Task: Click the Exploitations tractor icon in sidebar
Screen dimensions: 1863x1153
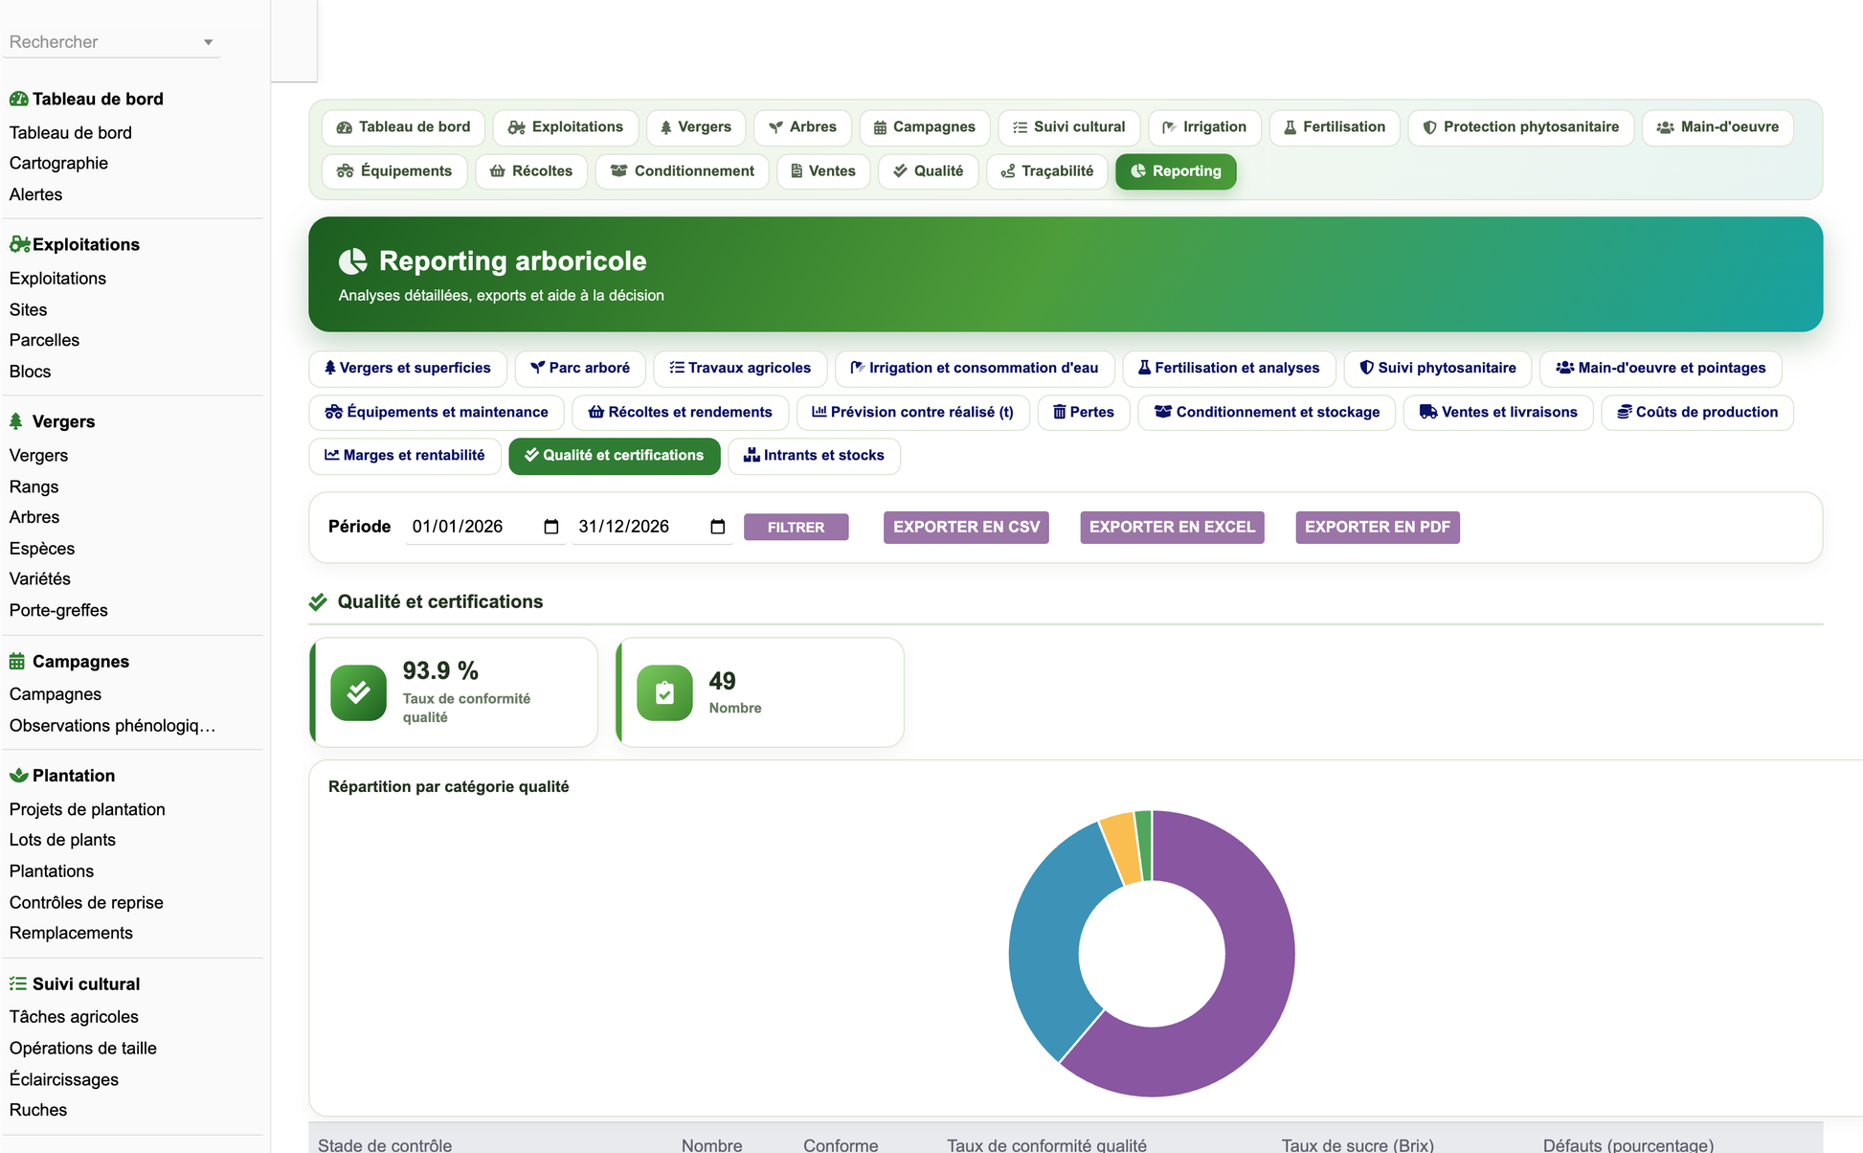Action: pos(19,244)
